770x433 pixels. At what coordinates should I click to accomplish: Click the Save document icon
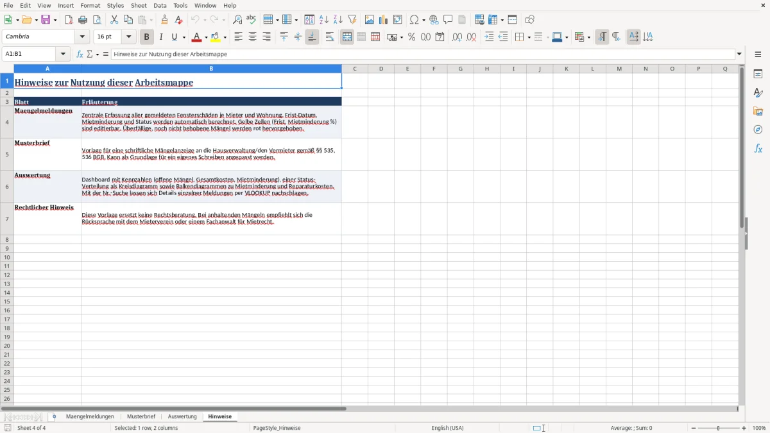[45, 20]
